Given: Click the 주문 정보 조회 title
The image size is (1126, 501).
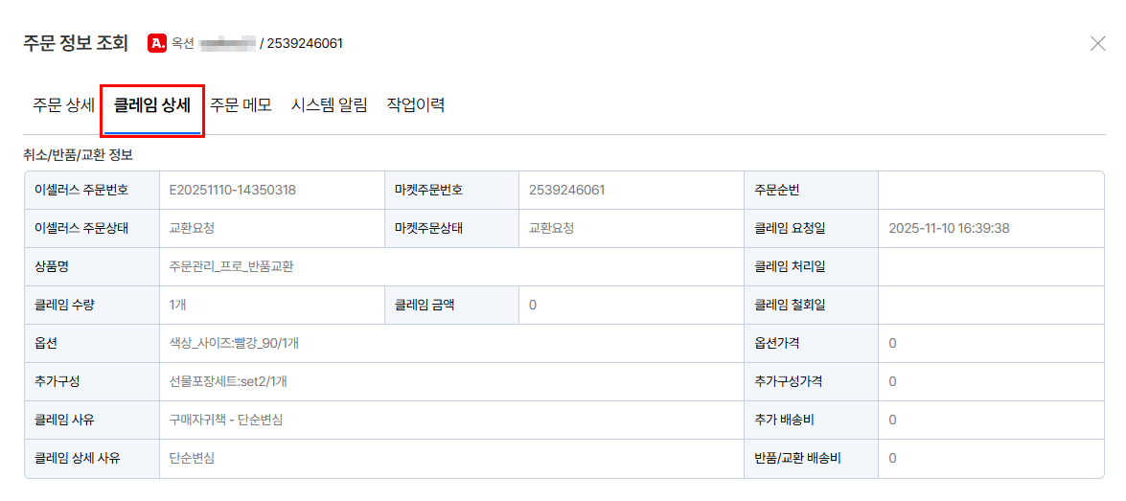Looking at the screenshot, I should click(x=76, y=43).
